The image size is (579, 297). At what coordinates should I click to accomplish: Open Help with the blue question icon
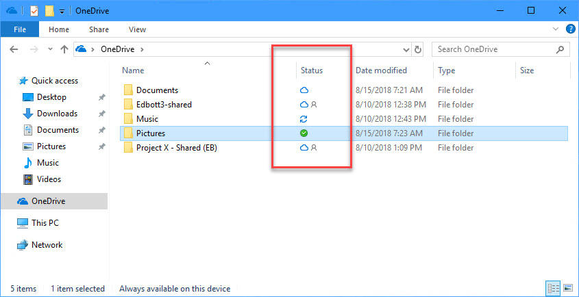point(571,29)
